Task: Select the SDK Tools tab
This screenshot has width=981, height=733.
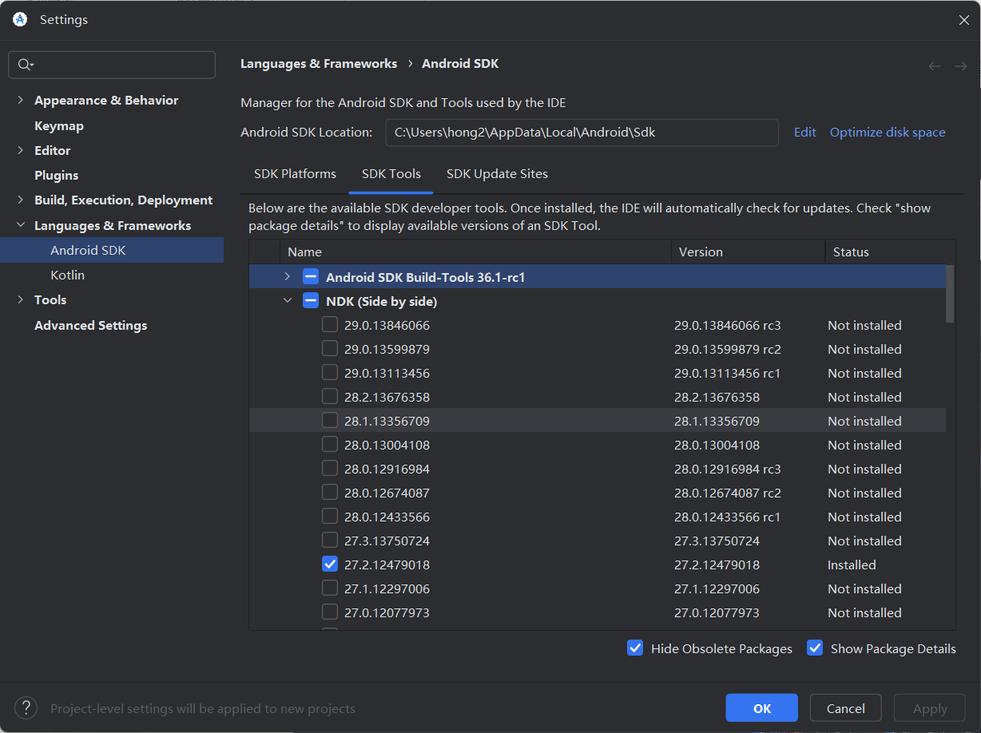Action: (391, 174)
